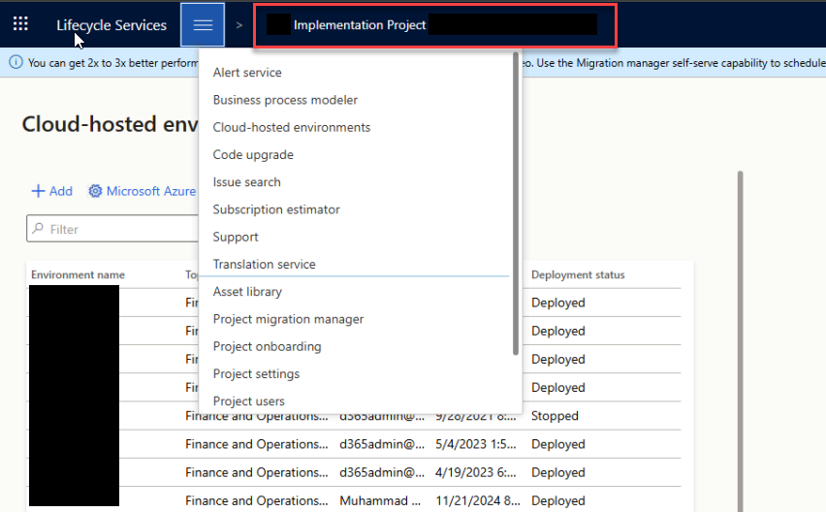Viewport: 826px width, 512px height.
Task: Open Code upgrade
Action: [x=253, y=154]
